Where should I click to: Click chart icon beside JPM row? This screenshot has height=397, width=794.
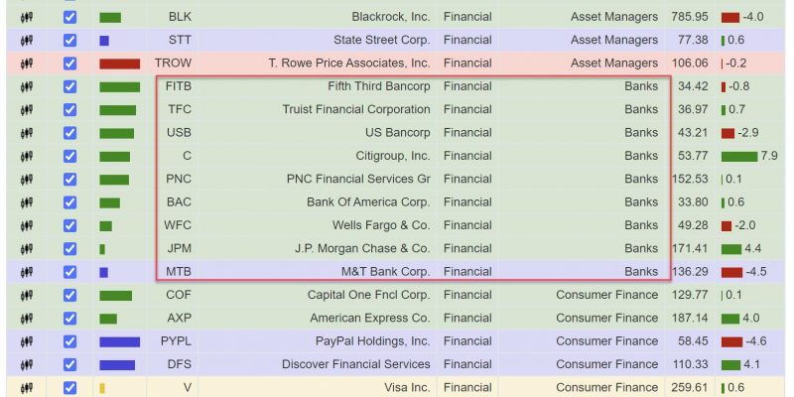click(27, 249)
